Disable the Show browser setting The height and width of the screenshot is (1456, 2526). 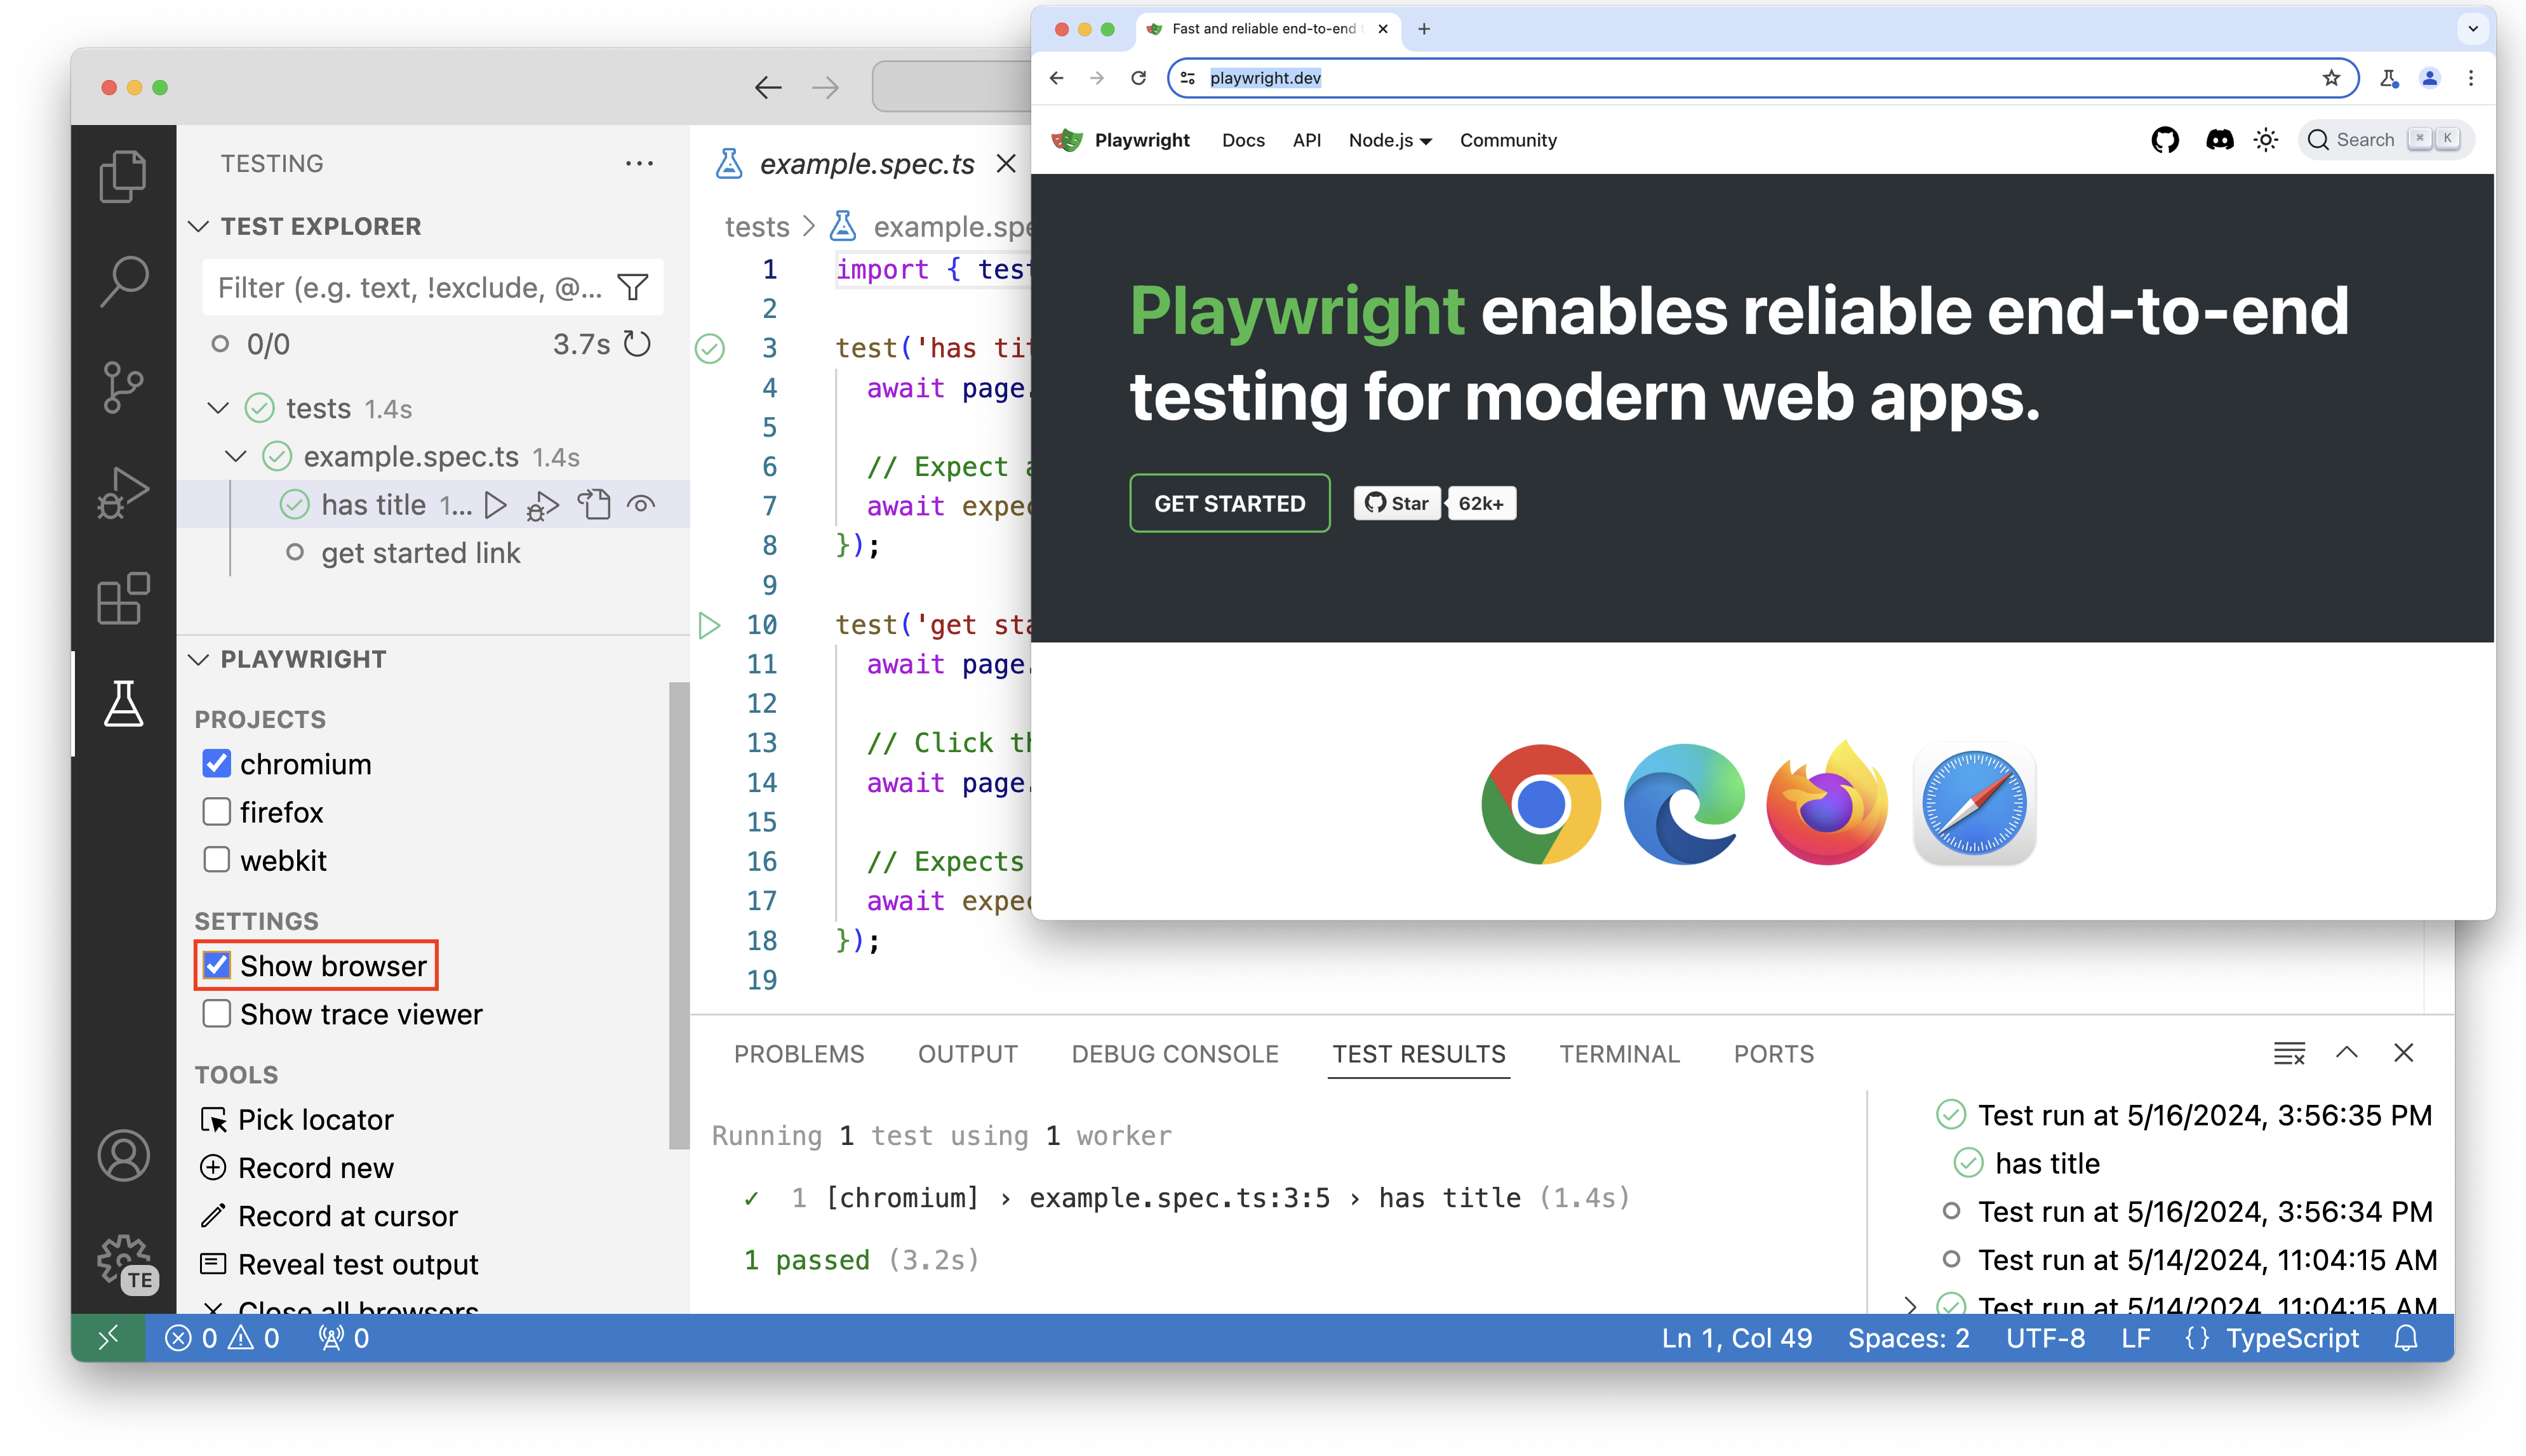point(216,965)
